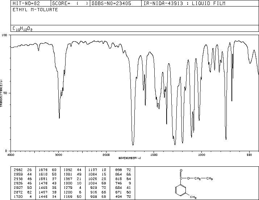The width and height of the screenshot is (259, 200).
Task: Click the HIT-NO=82 header field
Action: (31, 3)
